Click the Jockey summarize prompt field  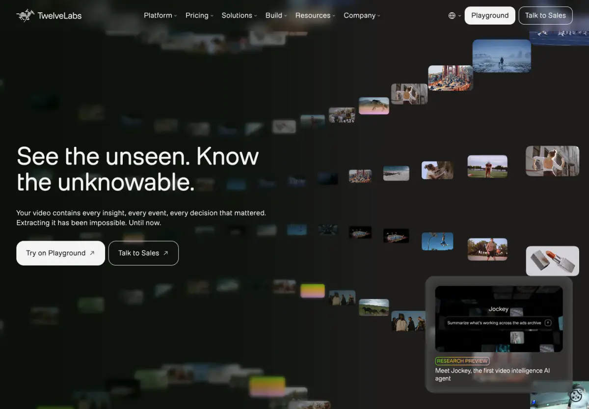499,323
